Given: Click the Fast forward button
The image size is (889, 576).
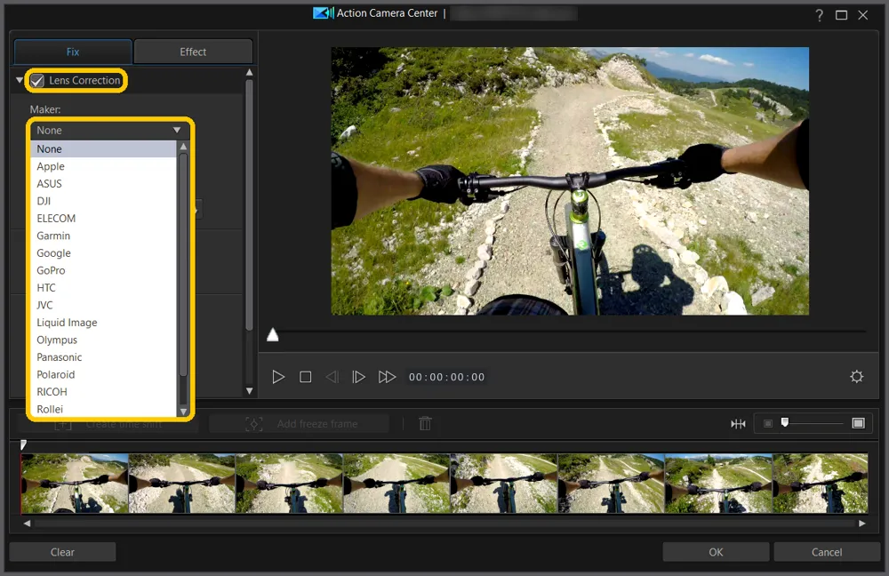Looking at the screenshot, I should pyautogui.click(x=387, y=377).
